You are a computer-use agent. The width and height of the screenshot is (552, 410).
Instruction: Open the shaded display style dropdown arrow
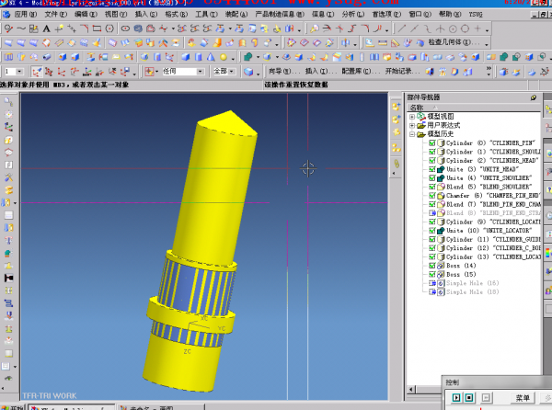(x=258, y=74)
